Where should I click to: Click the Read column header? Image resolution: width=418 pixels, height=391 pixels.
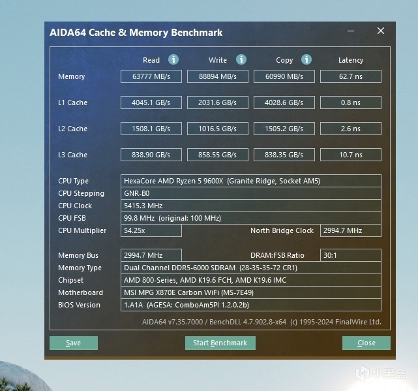(151, 60)
